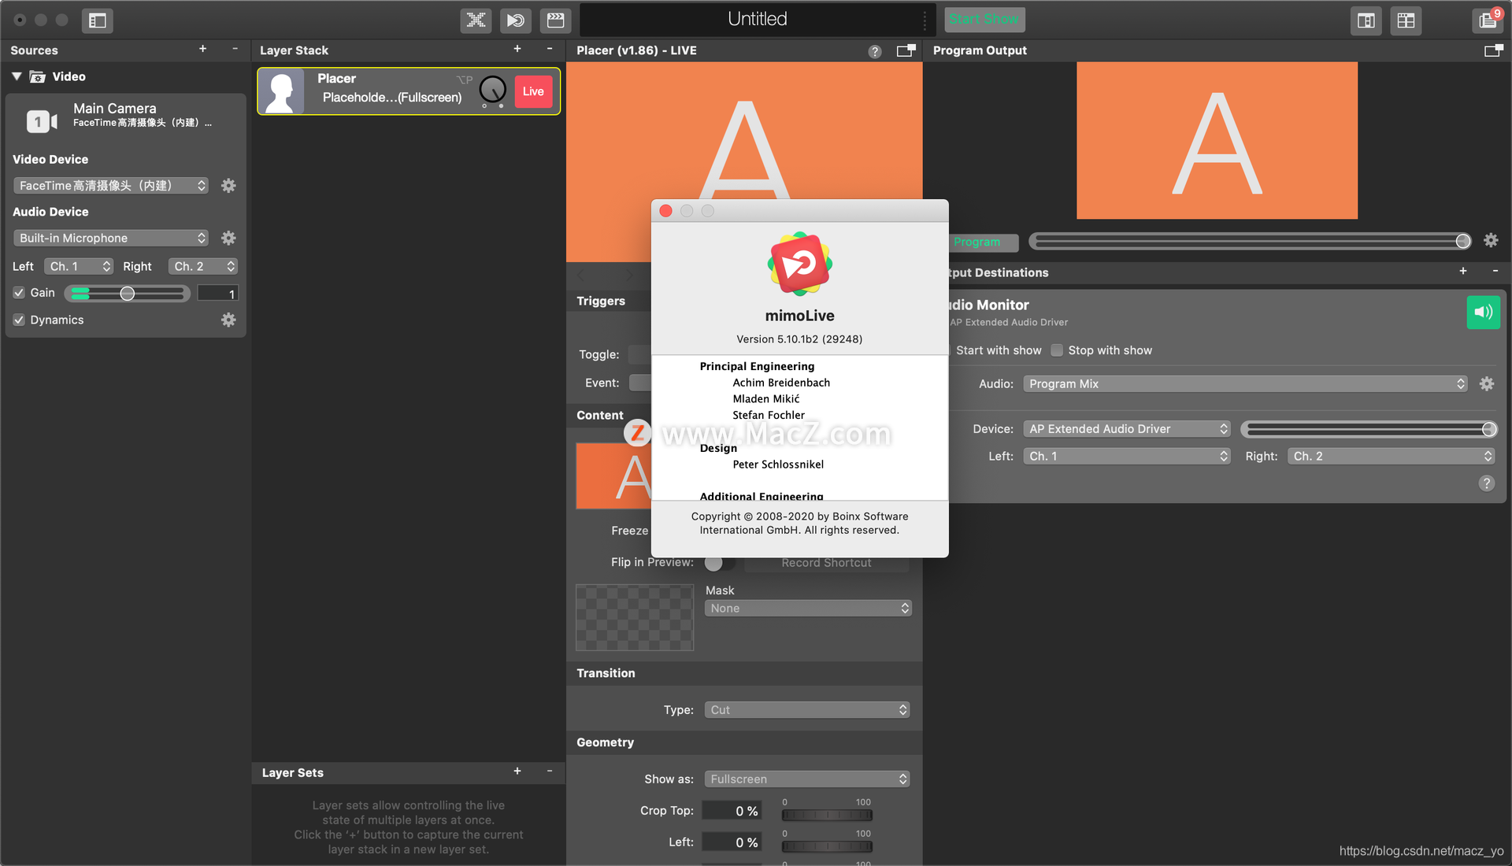Click the checkered Mask thumbnail
This screenshot has width=1512, height=866.
pos(635,617)
